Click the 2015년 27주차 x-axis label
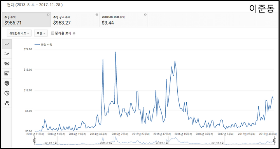Image resolution: width=280 pixels, height=149 pixels. tap(141, 134)
